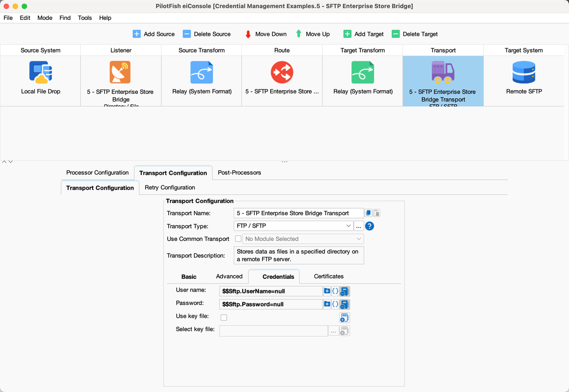
Task: Click the Delete Target minus icon
Action: click(x=395, y=34)
